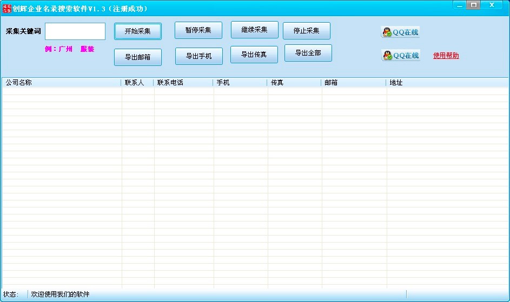510x302 pixels.
Task: Export fax numbers via 导出传真
Action: [x=254, y=54]
